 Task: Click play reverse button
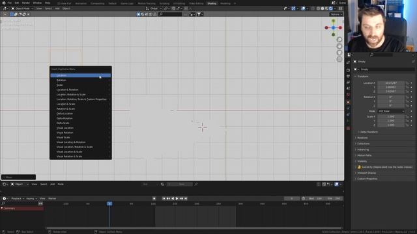(x=173, y=198)
